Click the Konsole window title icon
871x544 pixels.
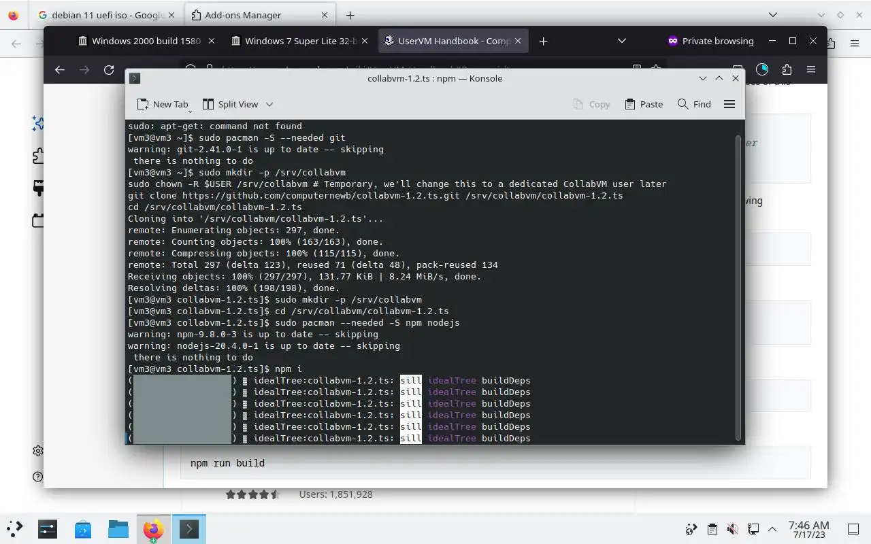point(135,78)
